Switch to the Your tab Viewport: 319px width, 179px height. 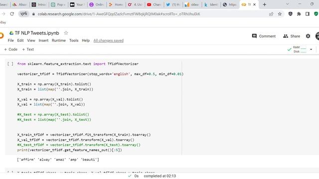pos(77,4)
